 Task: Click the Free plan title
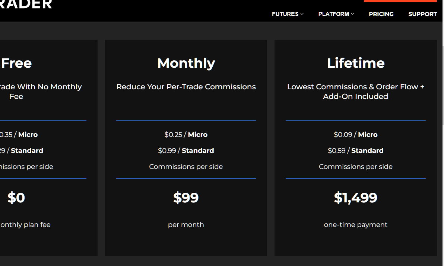coord(16,63)
